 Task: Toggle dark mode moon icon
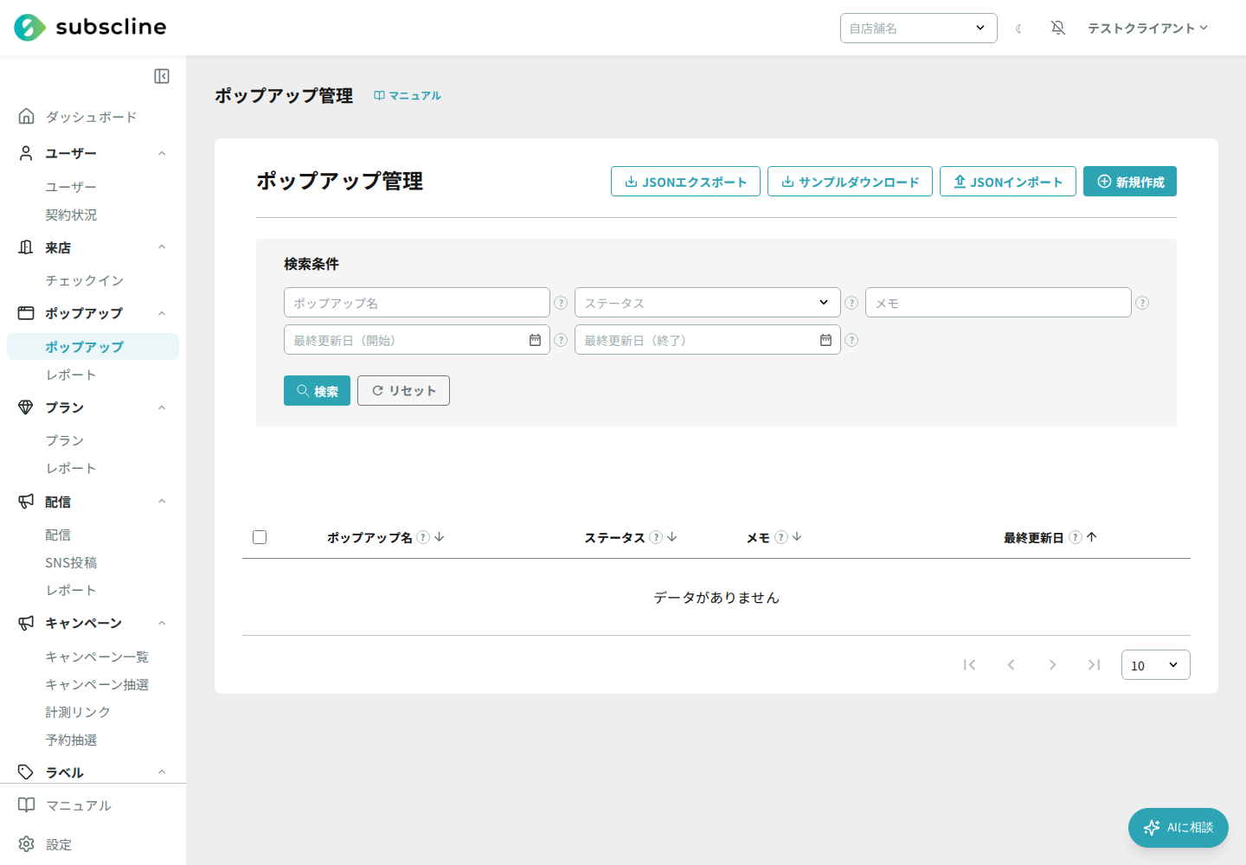pyautogui.click(x=1018, y=29)
